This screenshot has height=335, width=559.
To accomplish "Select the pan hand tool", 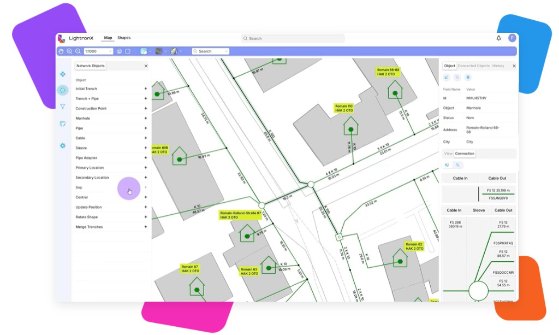I will pos(61,51).
